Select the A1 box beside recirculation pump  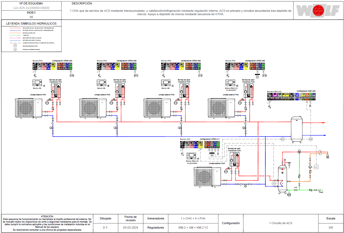click(x=316, y=167)
